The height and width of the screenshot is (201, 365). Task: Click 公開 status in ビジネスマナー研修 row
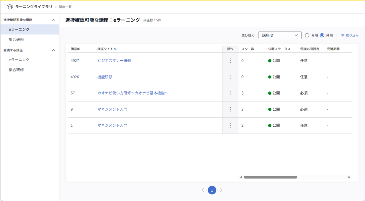(x=274, y=61)
